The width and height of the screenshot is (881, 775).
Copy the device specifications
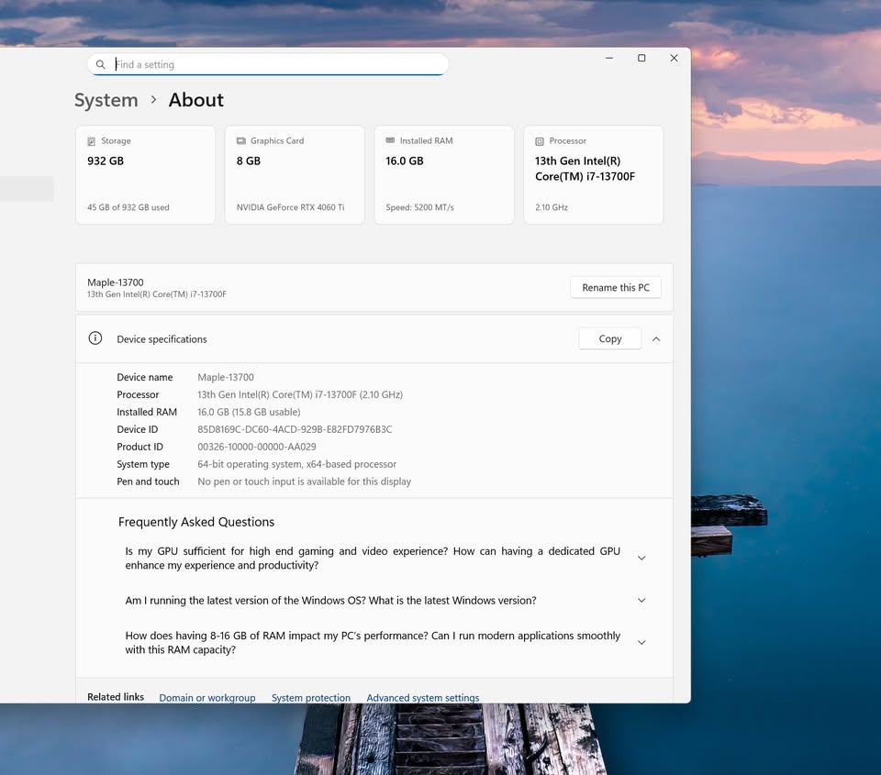[609, 338]
